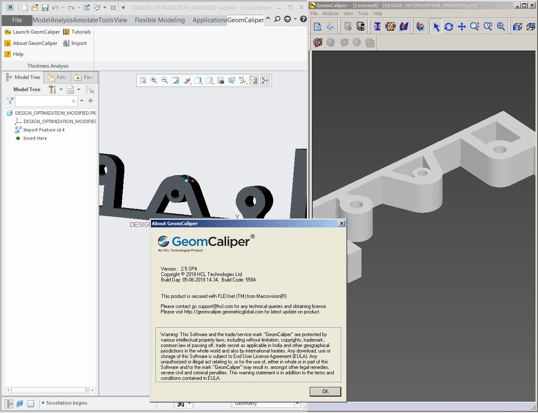Open Customize Quick Access Toolbar dropdown
The image size is (538, 413).
(123, 8)
